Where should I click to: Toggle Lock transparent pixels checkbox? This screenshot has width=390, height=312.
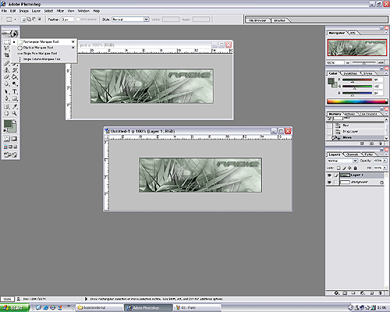coord(339,168)
